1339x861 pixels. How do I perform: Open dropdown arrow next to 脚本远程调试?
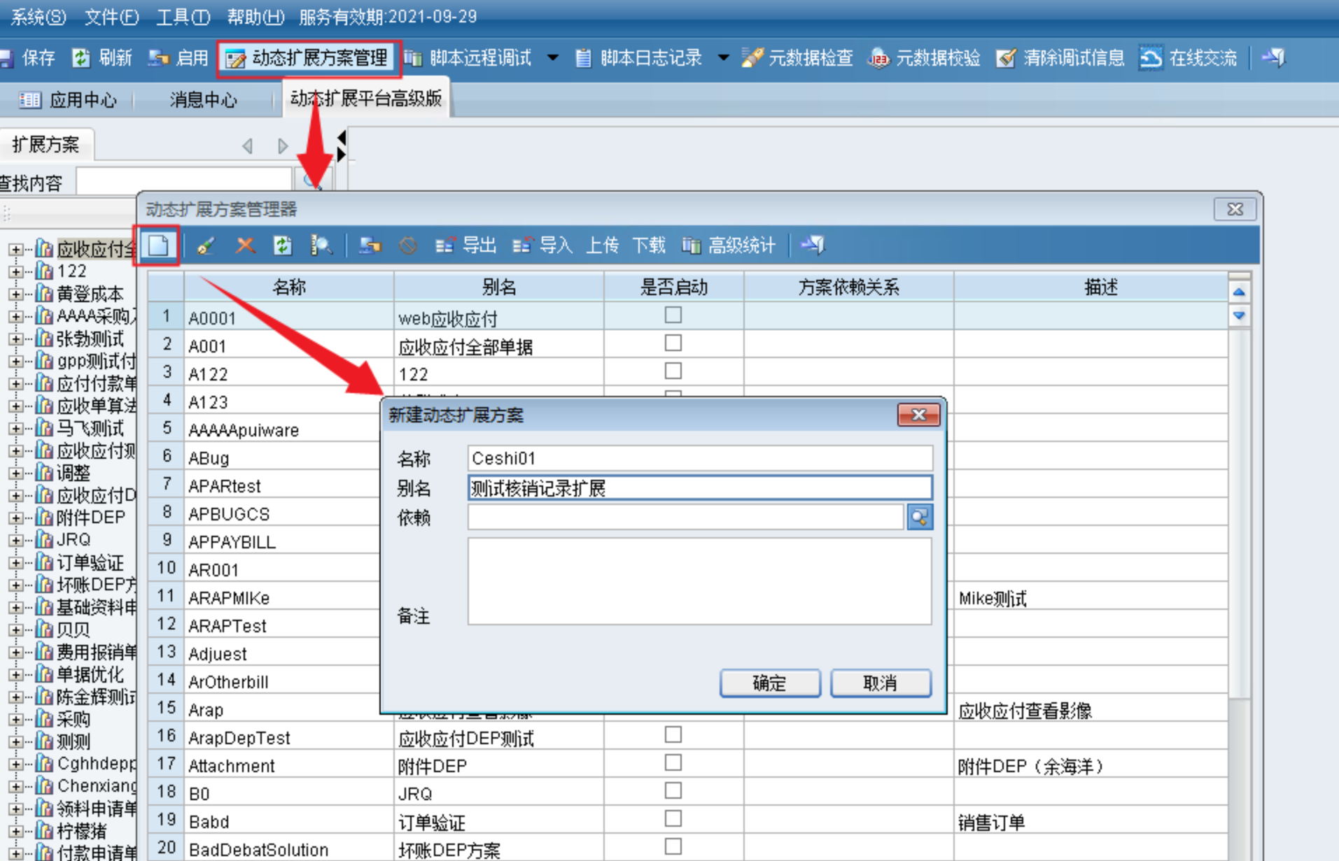[553, 58]
